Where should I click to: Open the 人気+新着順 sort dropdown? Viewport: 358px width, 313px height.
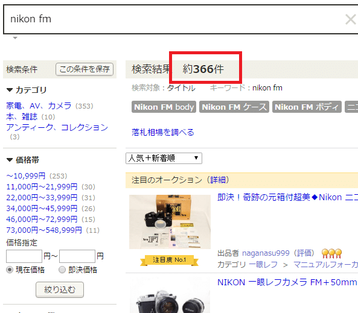164,158
